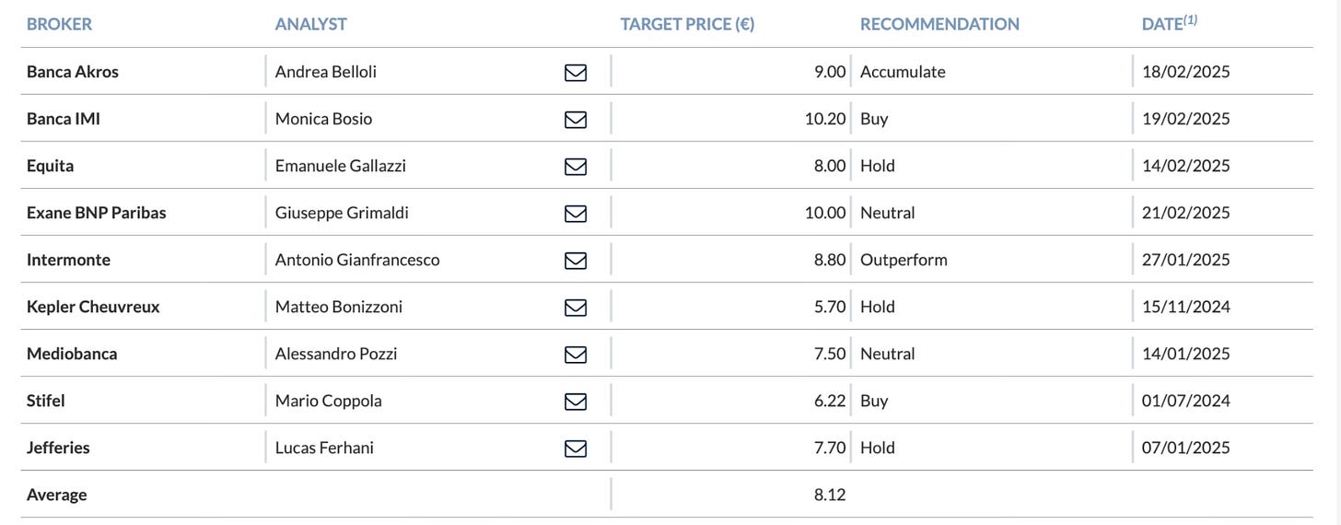
Task: Open the mail icon for Matteo Bonizzoni
Action: (576, 307)
